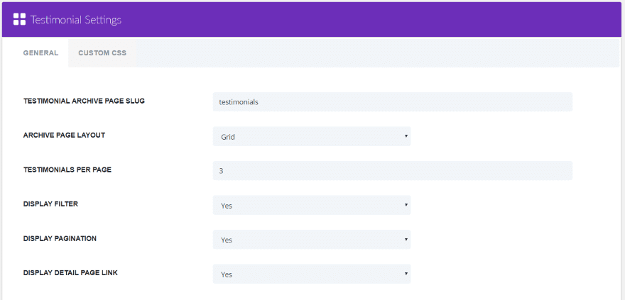Screen dimensions: 625x300
Task: Click the Testimonials Per Page label
Action: (x=67, y=170)
